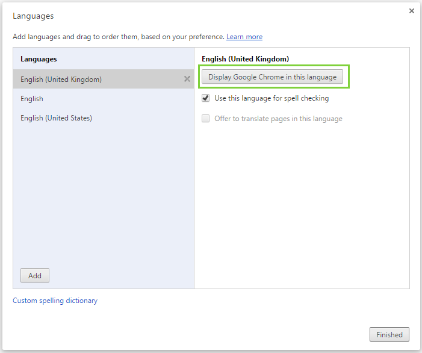
Task: Click the 'Use this language for spell checking' label
Action: [272, 98]
